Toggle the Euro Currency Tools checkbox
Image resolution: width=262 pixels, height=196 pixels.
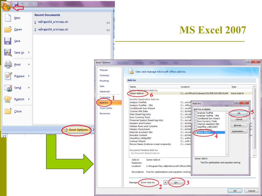tap(195, 121)
